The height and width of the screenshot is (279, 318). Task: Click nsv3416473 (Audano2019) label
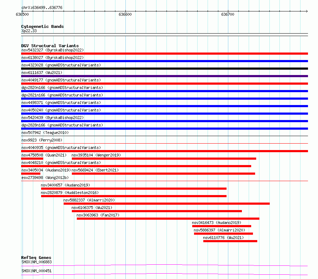click(217, 223)
